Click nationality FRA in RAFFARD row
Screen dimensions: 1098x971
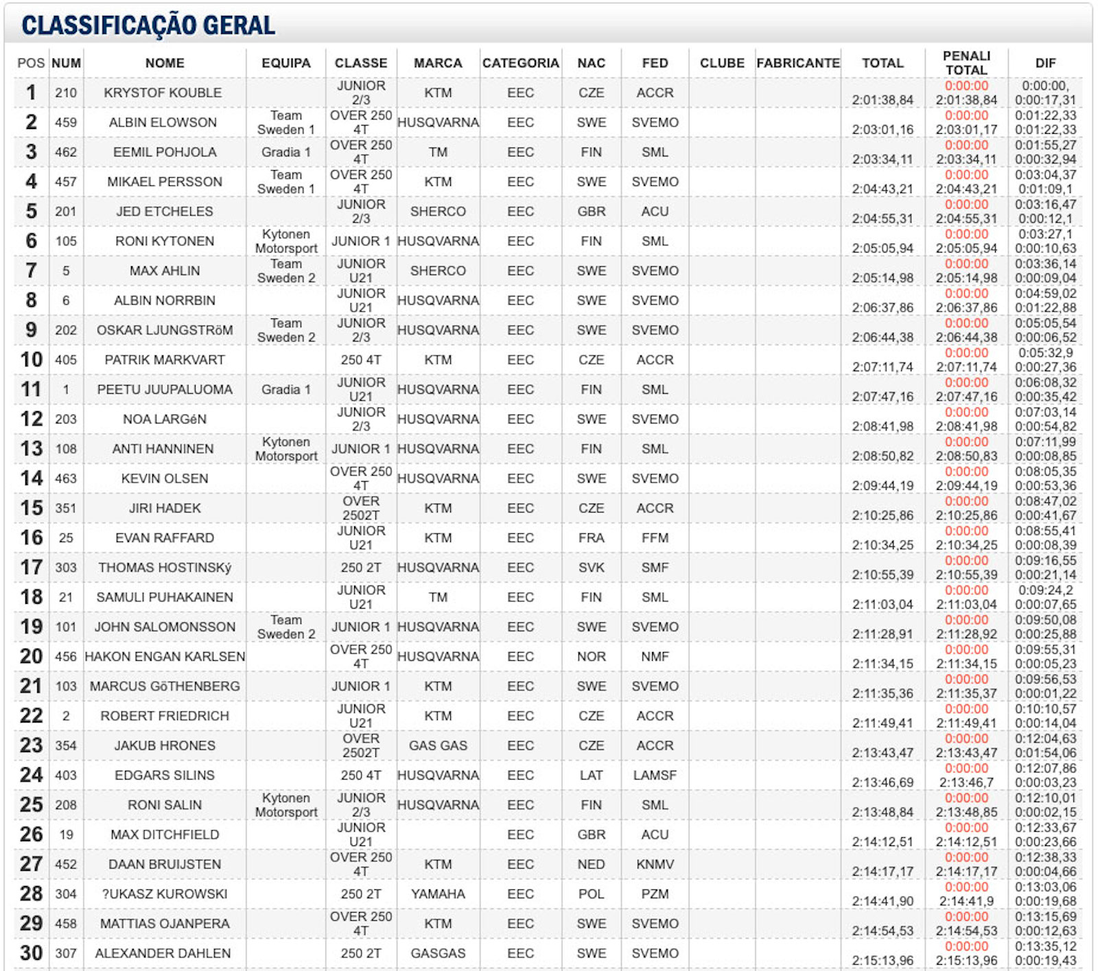point(591,538)
